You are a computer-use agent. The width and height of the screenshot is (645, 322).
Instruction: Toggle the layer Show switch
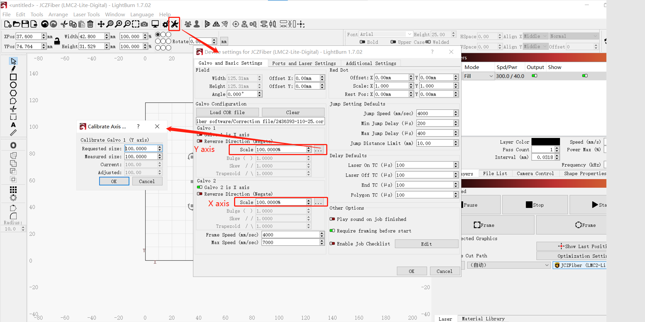[585, 76]
